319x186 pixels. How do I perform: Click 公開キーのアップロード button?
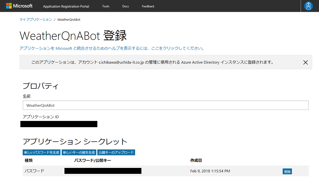click(x=116, y=152)
